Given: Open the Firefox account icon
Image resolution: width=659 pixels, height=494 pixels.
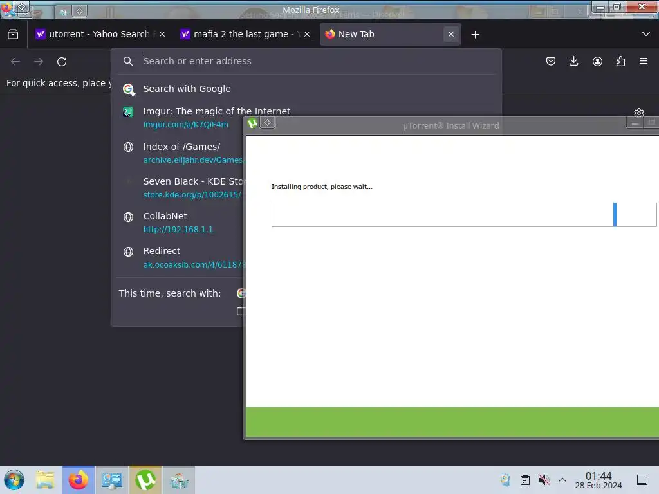Looking at the screenshot, I should coord(597,61).
